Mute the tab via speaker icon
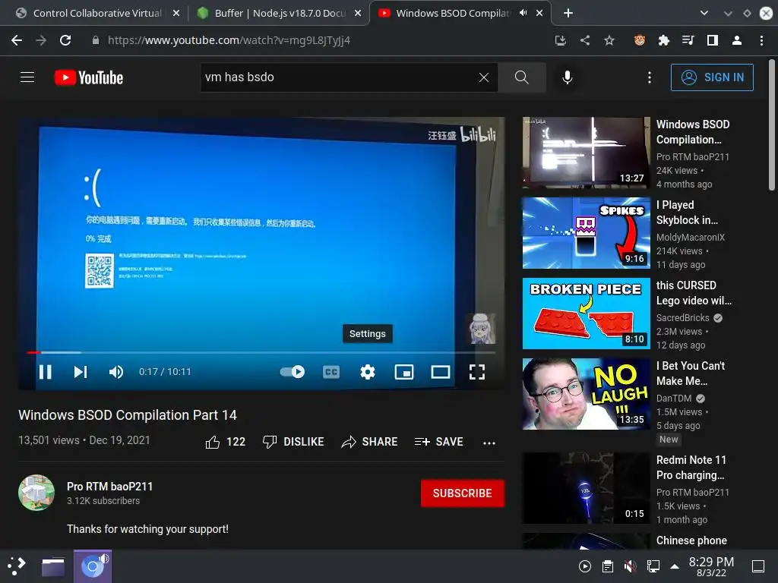This screenshot has width=778, height=583. (523, 13)
